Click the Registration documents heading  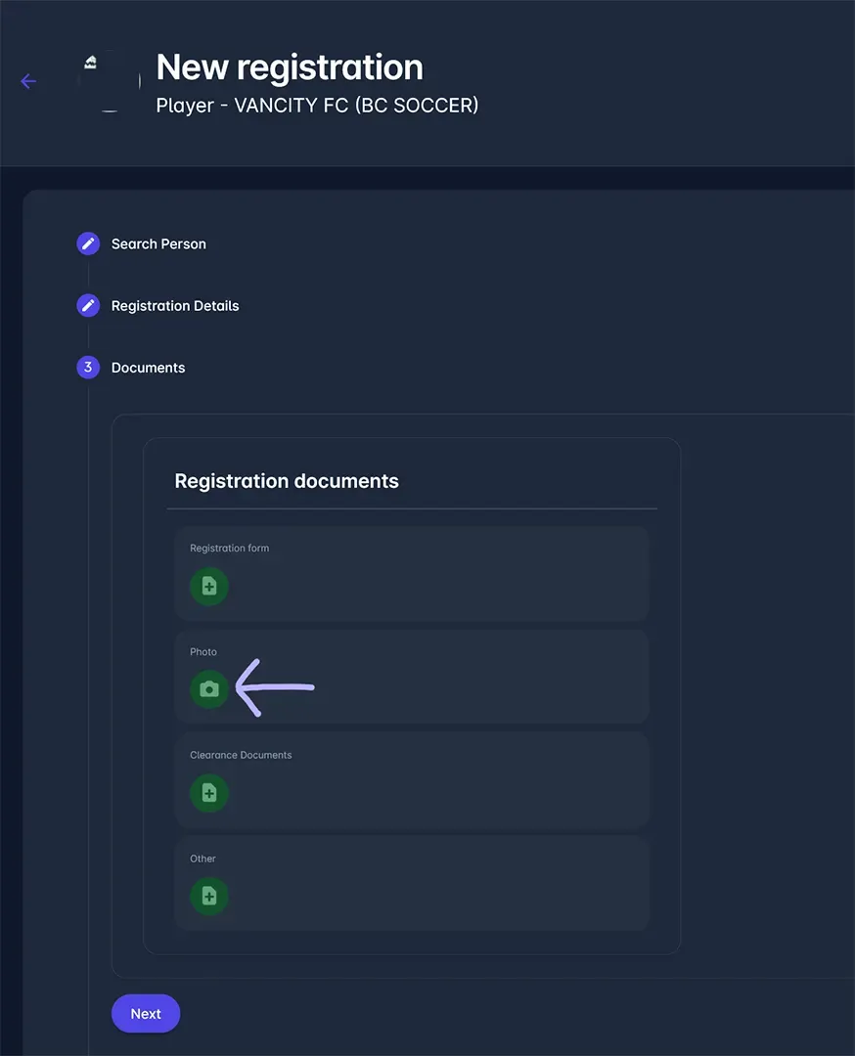point(287,481)
